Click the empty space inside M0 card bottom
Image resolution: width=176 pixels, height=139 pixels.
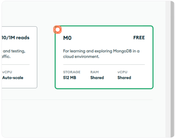coord(104,84)
